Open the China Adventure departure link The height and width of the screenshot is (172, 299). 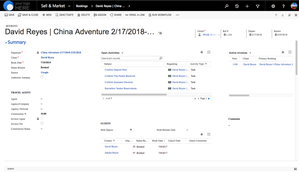click(x=61, y=53)
